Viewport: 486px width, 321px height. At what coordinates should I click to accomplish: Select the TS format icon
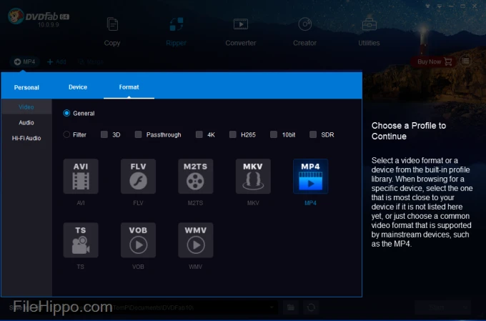tap(81, 240)
